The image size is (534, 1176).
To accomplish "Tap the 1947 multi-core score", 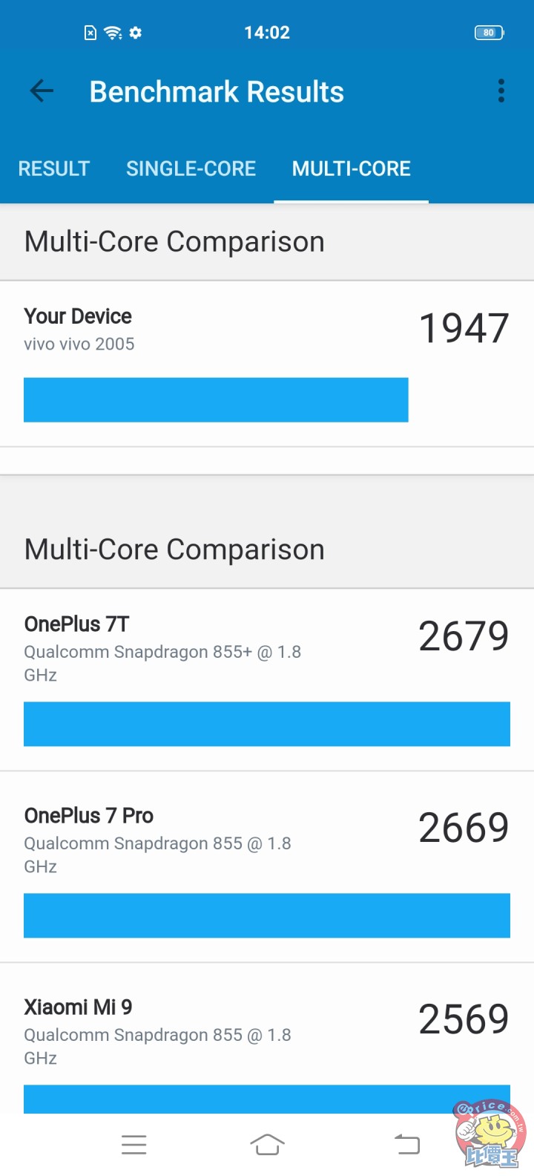I will 463,327.
